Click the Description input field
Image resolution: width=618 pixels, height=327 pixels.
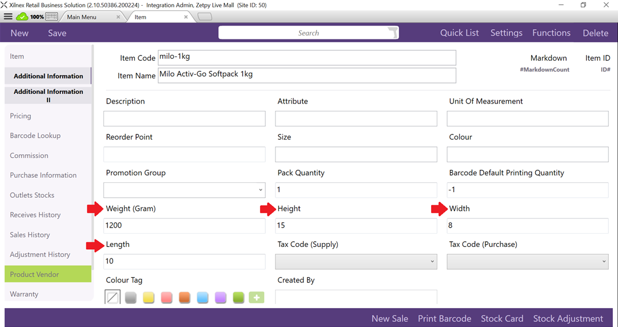click(x=185, y=118)
